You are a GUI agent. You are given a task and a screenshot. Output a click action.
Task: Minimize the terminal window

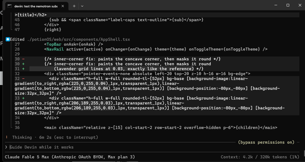pos(276,5)
